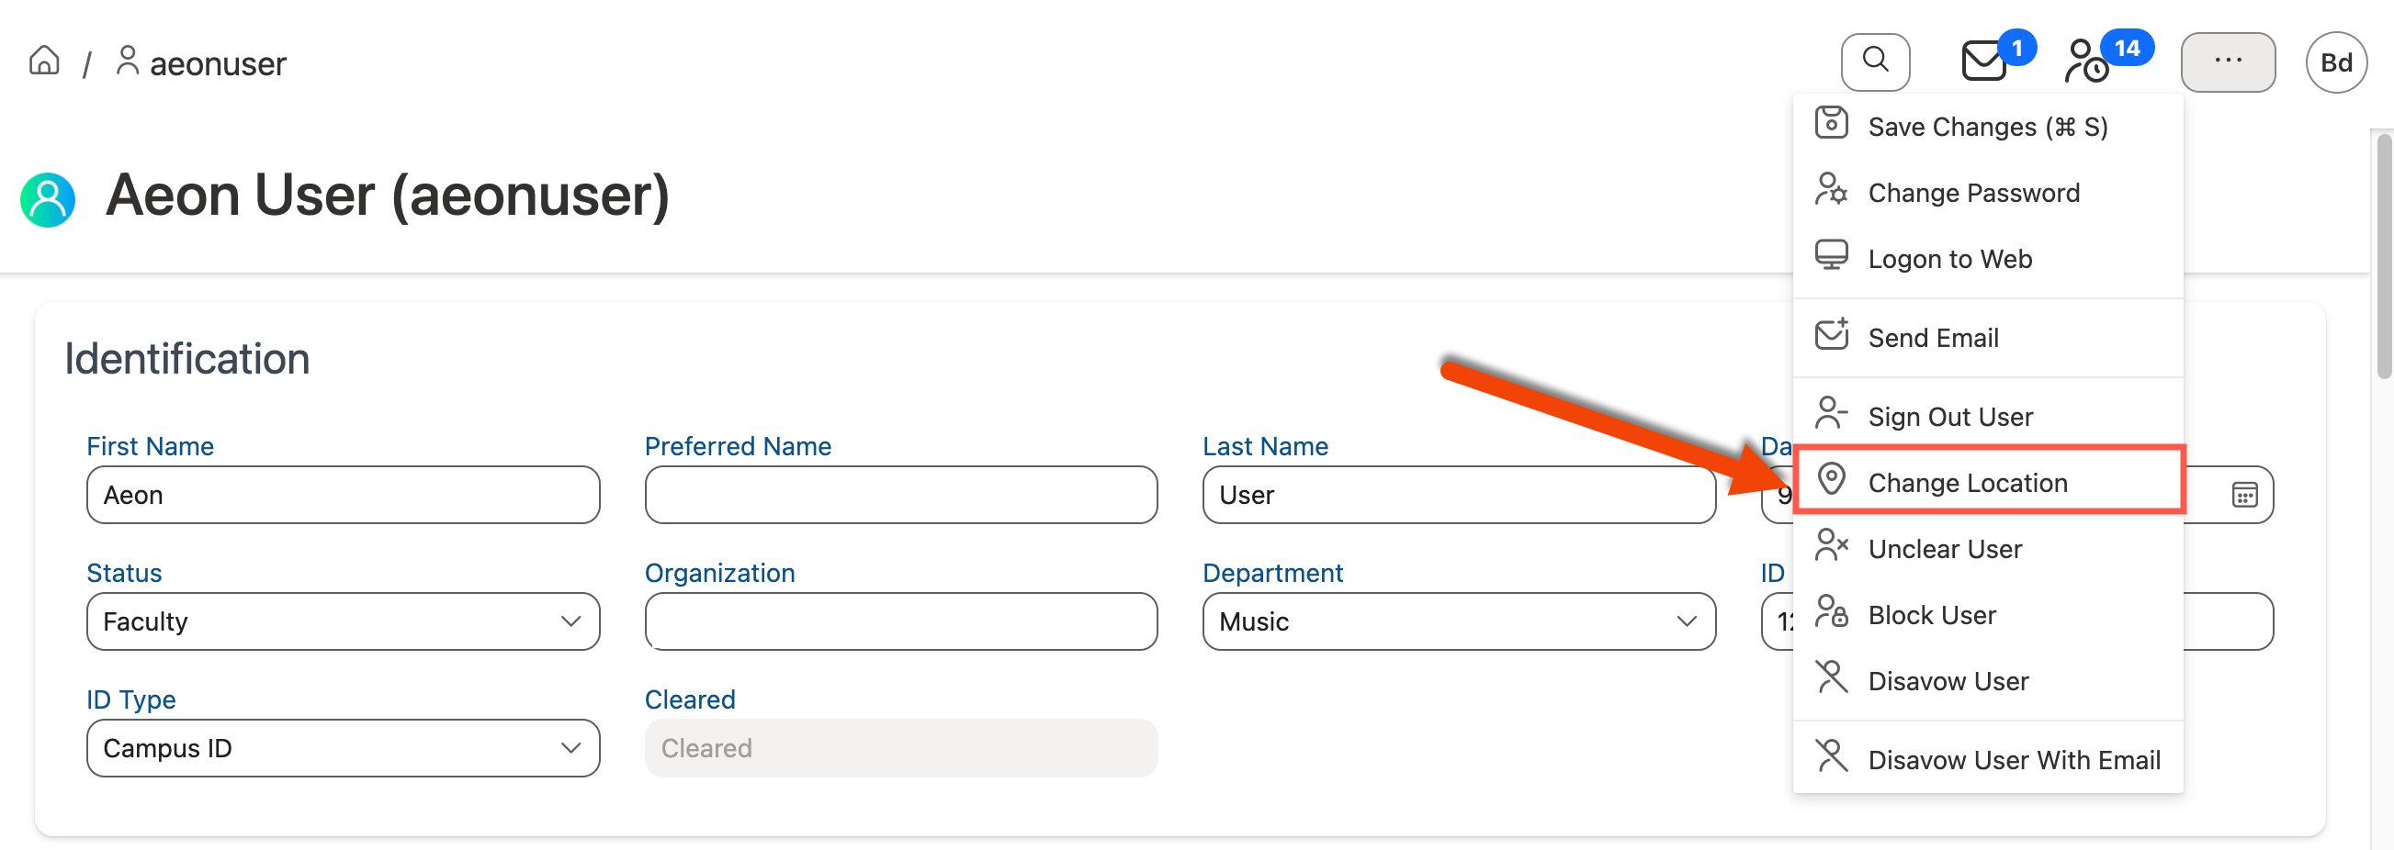The width and height of the screenshot is (2394, 850).
Task: Select Change Password option
Action: click(1972, 192)
